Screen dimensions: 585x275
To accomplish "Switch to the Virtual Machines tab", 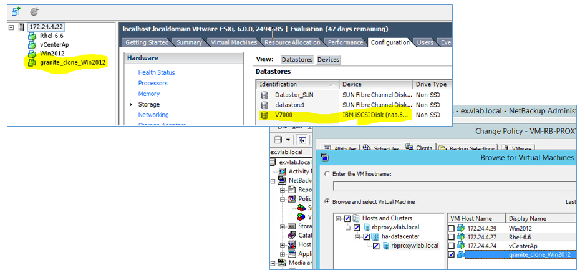I will click(234, 42).
